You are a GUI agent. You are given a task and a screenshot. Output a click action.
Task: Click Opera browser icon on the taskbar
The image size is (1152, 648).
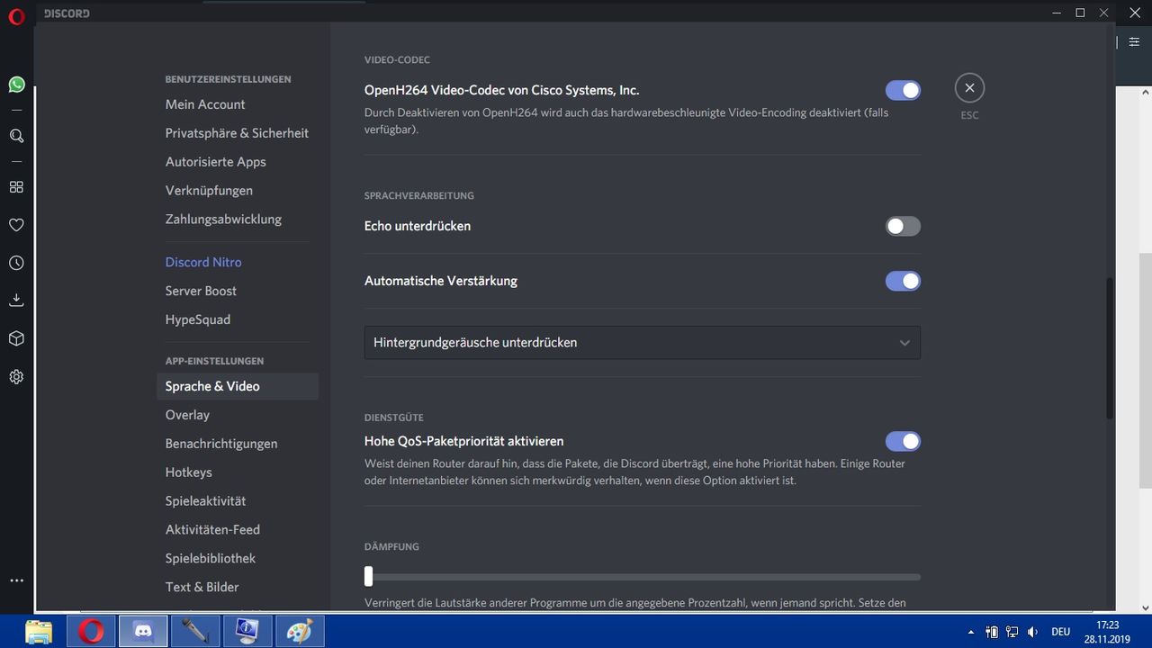[x=90, y=631]
